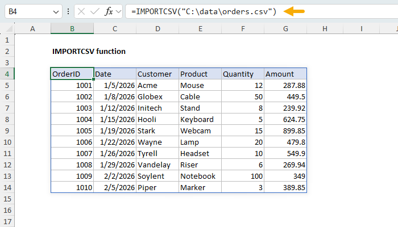This screenshot has width=398, height=227.
Task: Open the Insert Function fx button
Action: tap(109, 11)
